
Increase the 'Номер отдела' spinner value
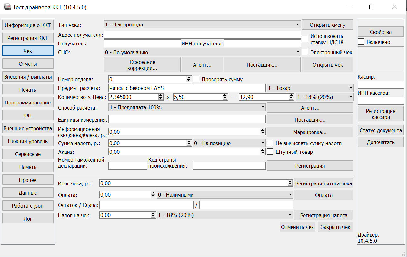(x=189, y=78)
